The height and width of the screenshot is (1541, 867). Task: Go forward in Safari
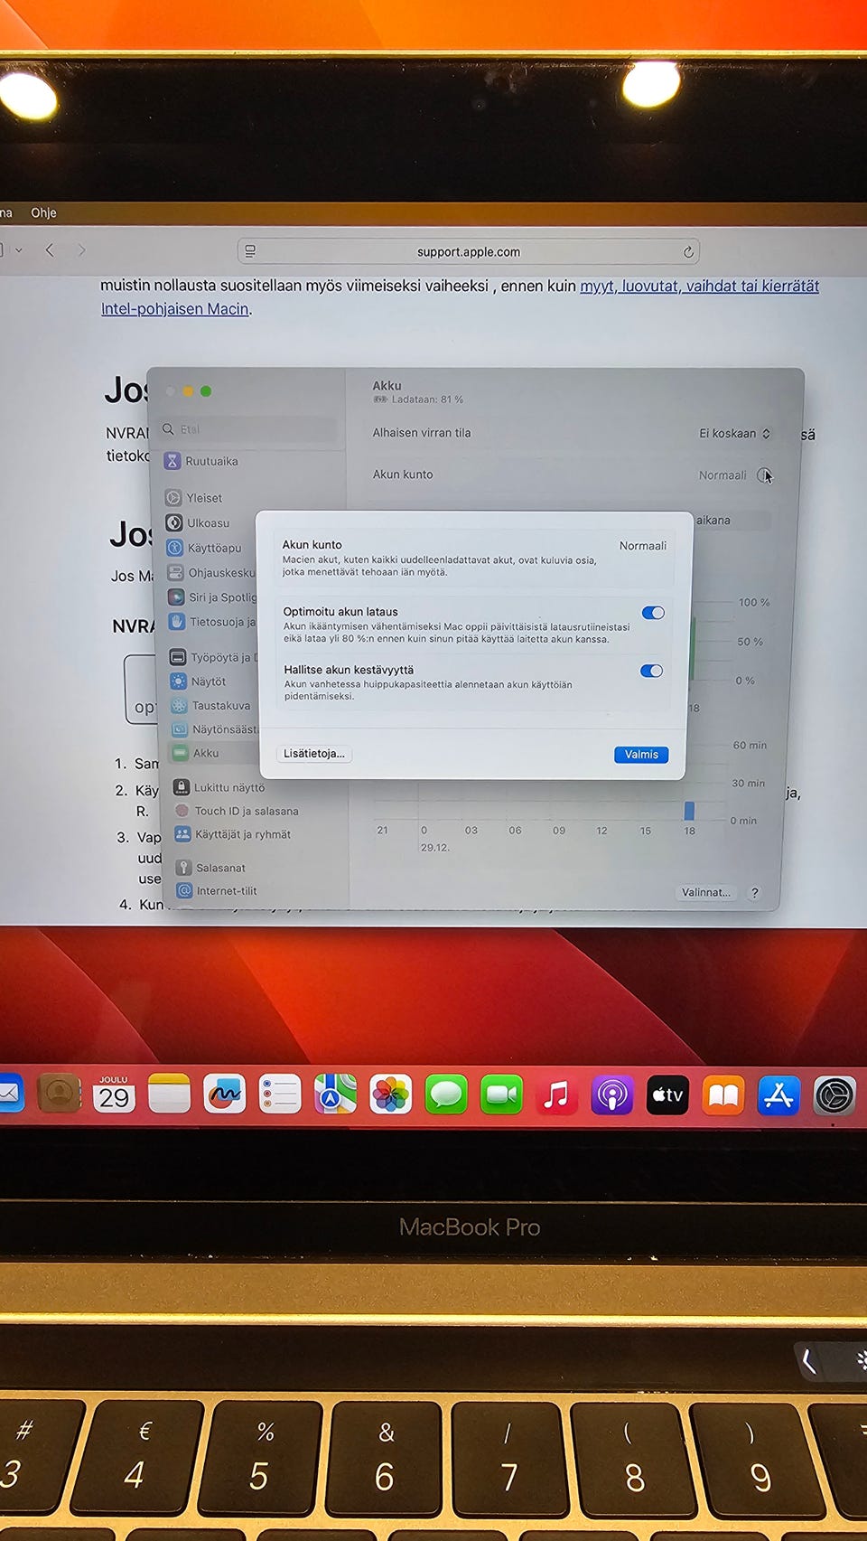coord(81,250)
